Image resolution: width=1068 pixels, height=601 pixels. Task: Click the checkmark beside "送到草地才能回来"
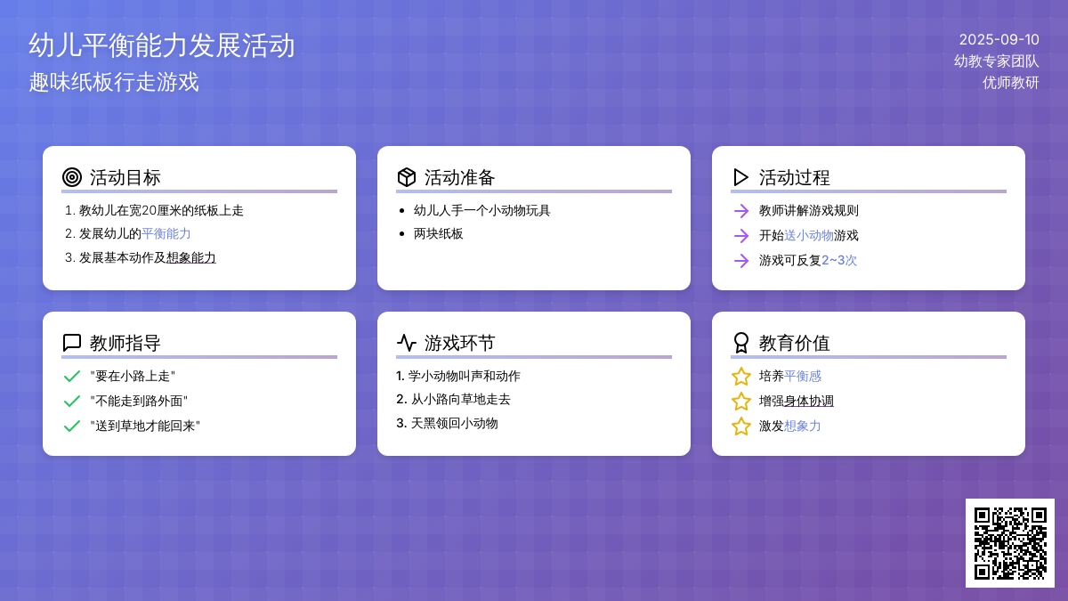[72, 426]
